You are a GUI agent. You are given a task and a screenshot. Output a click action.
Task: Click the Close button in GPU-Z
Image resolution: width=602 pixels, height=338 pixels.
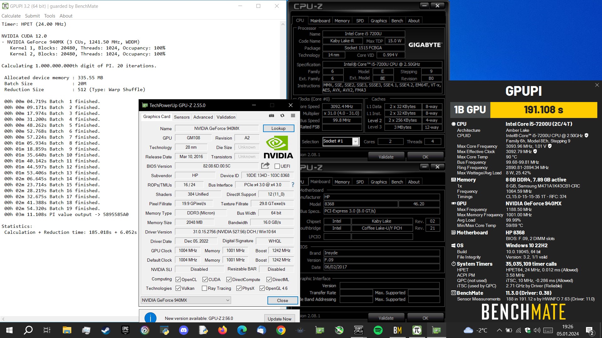[283, 300]
